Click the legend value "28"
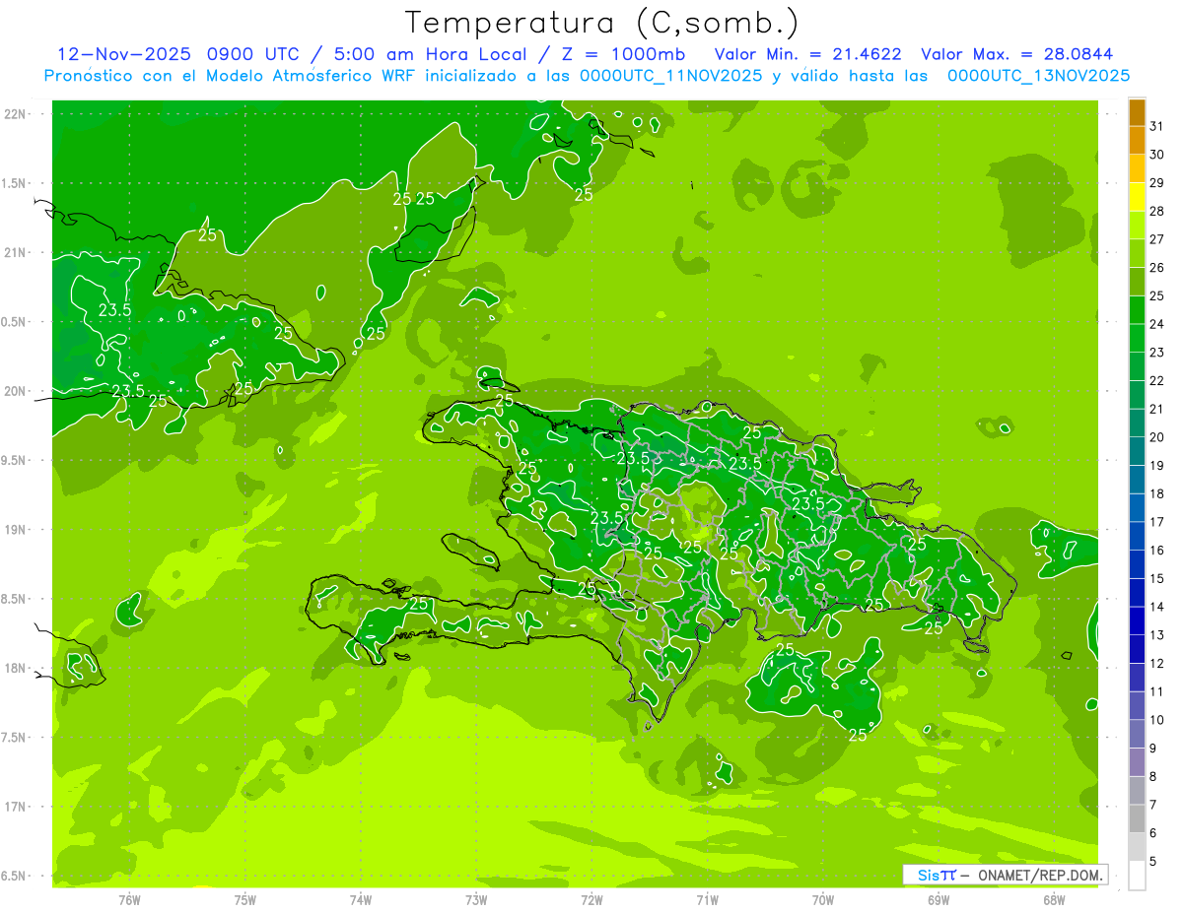 point(1157,211)
